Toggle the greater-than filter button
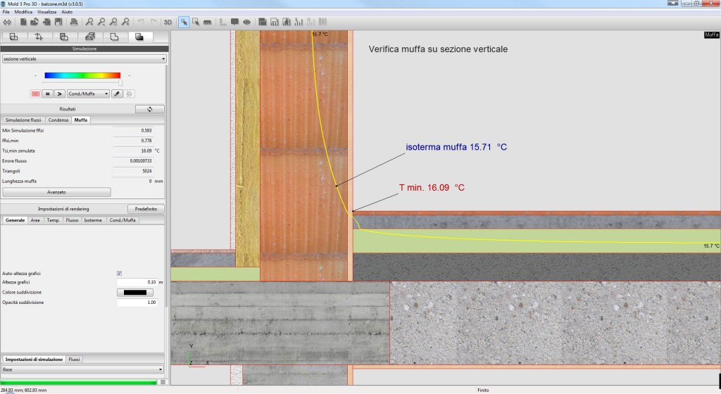Screen dimensions: 721x394 [59, 94]
